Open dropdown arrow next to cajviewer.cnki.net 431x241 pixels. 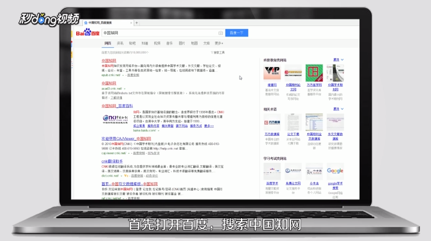(129, 153)
